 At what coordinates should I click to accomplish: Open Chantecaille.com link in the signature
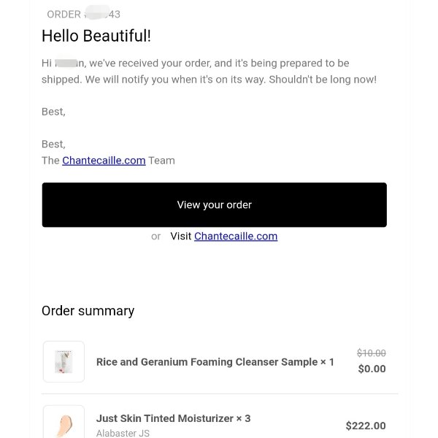point(104,161)
